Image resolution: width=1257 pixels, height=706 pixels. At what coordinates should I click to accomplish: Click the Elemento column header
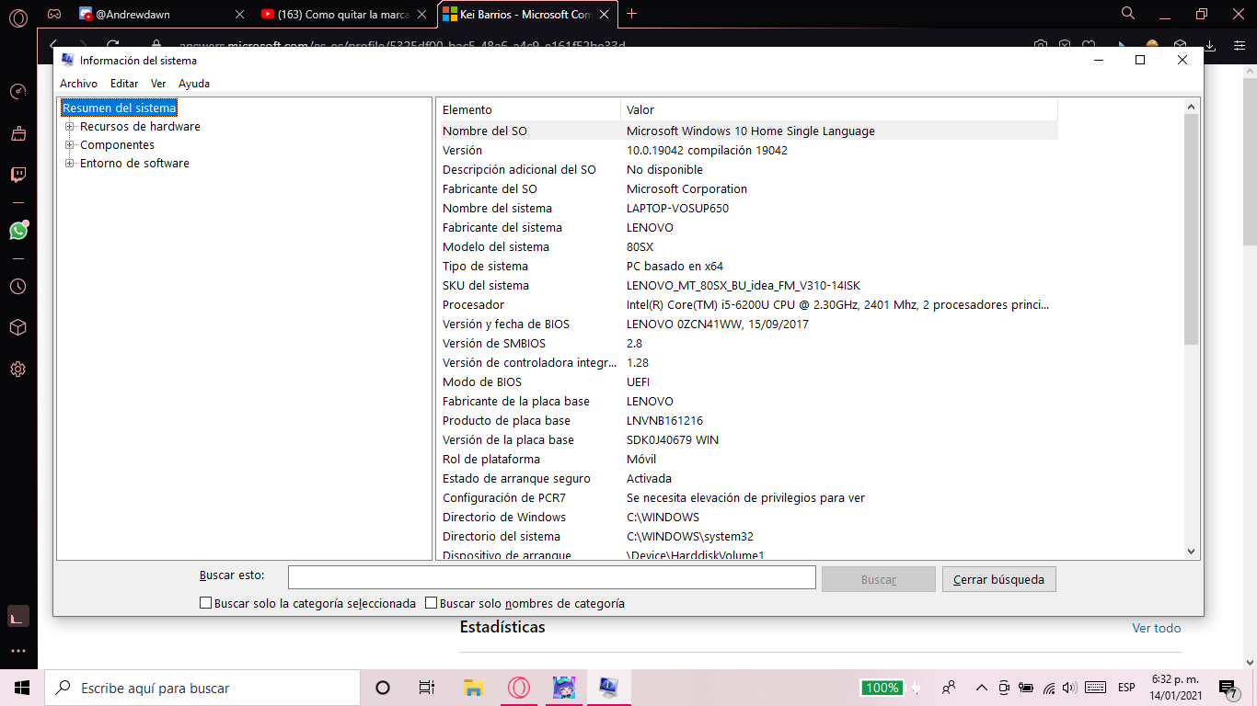[530, 109]
